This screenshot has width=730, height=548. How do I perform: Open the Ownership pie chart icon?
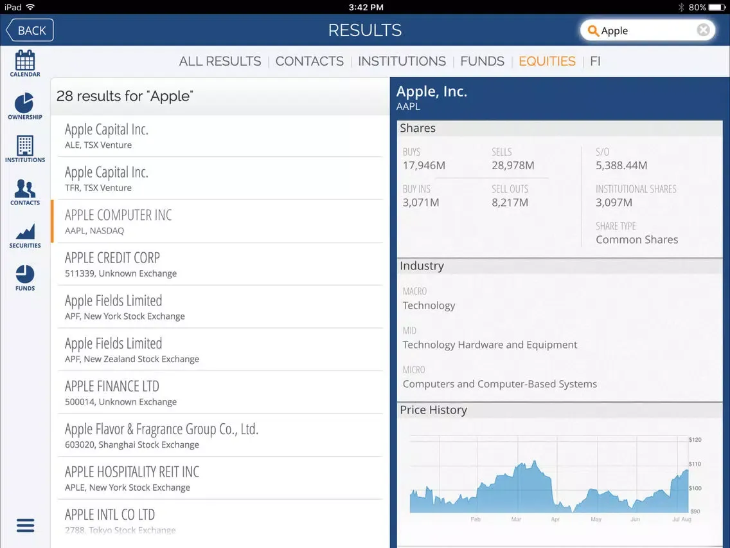click(24, 106)
